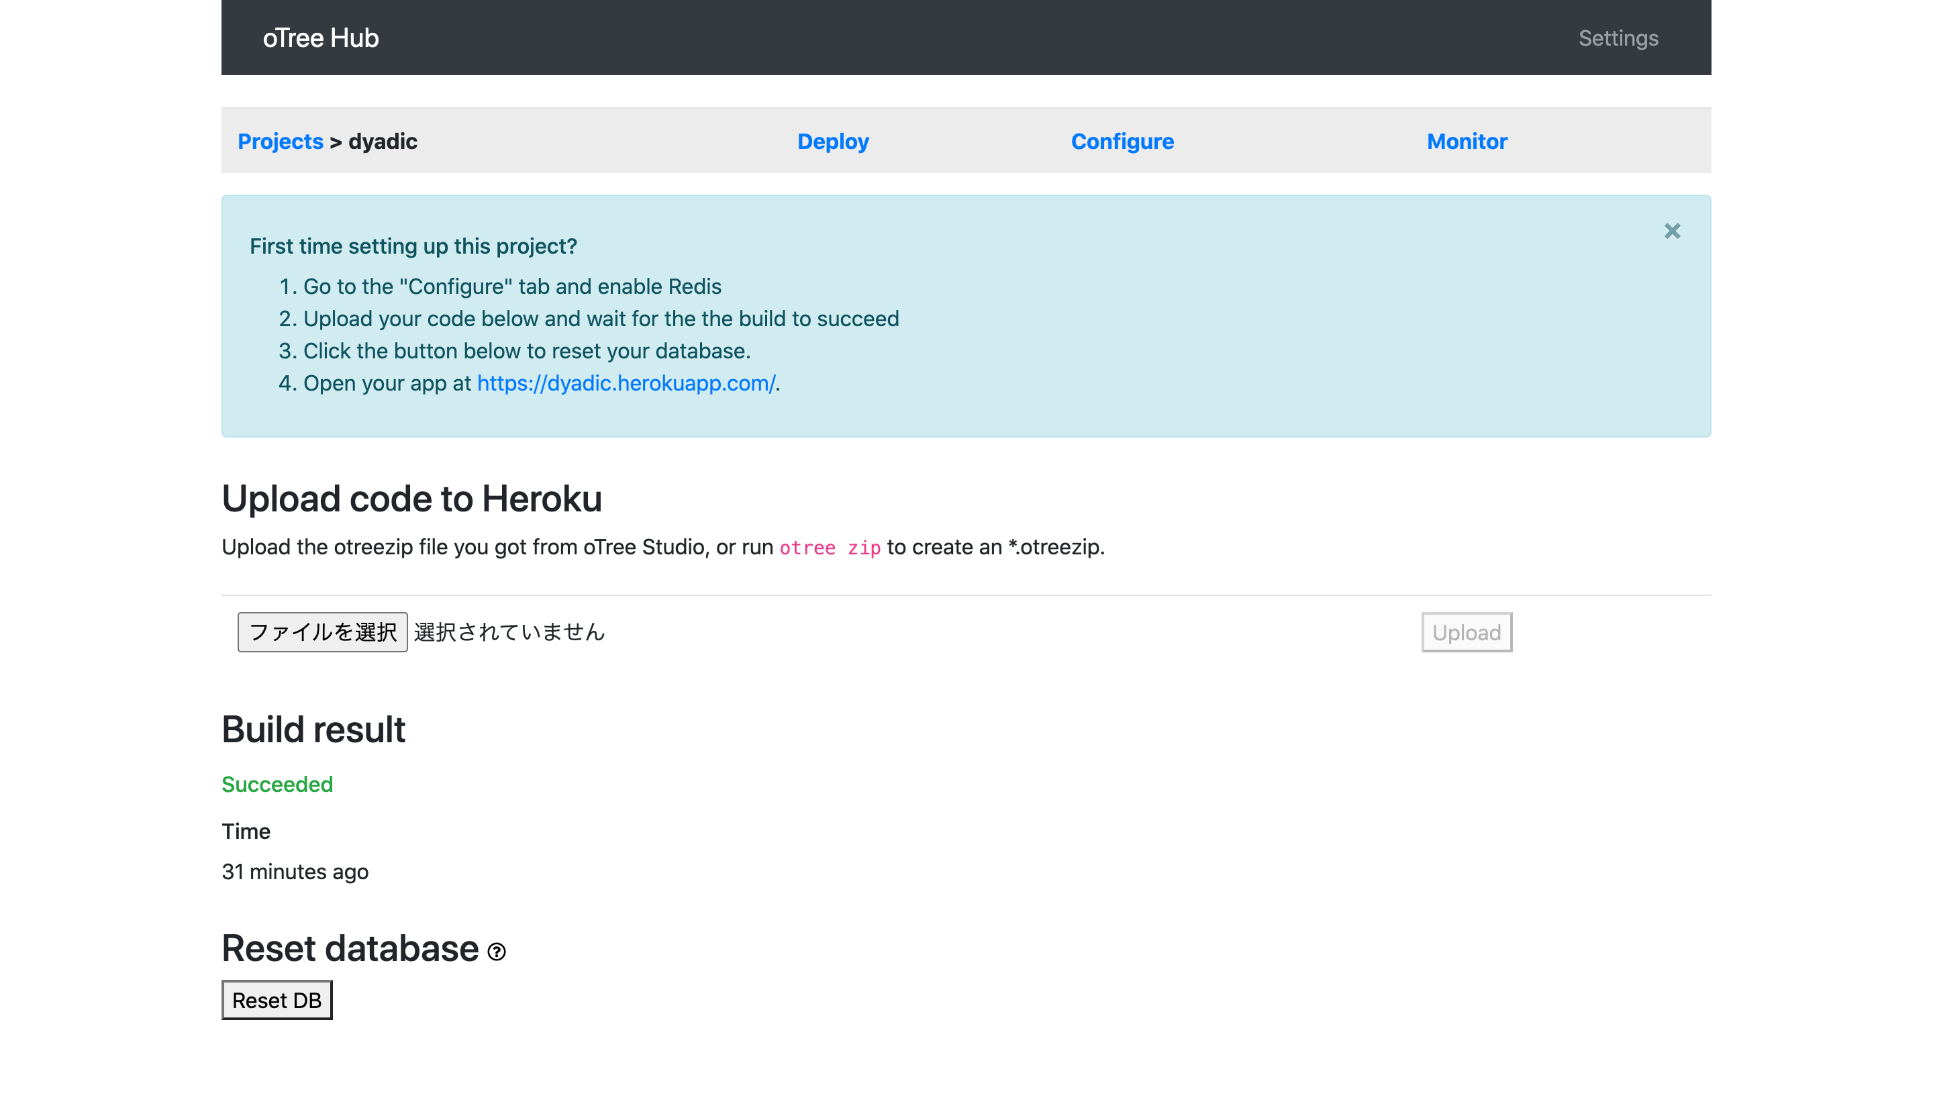Click the 'Upload code to Heroku' heading
The image size is (1933, 1102).
pos(411,499)
